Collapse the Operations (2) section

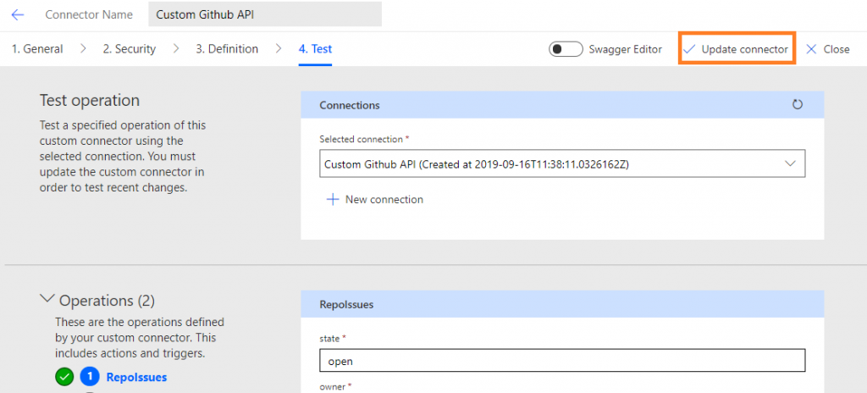[48, 299]
